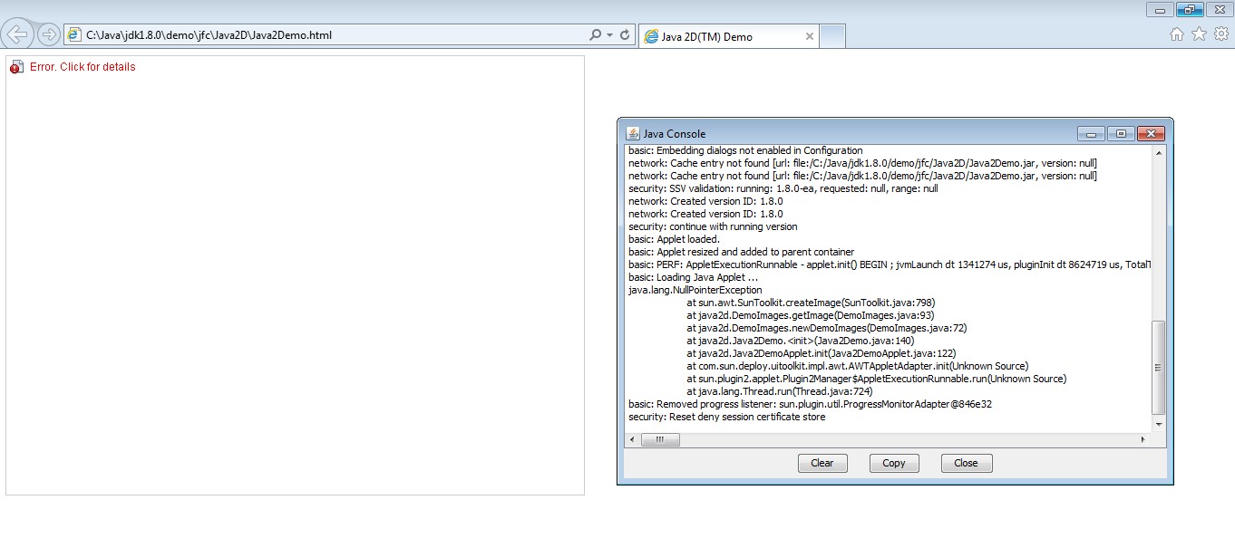
Task: Click the browser Back arrow button
Action: click(x=18, y=34)
